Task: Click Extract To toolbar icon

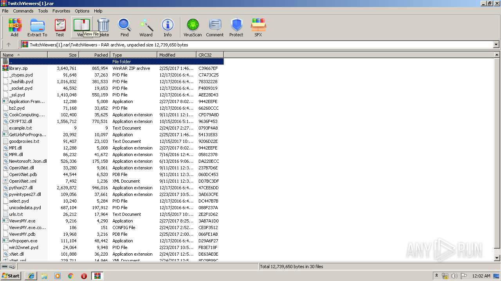Action: click(x=37, y=27)
